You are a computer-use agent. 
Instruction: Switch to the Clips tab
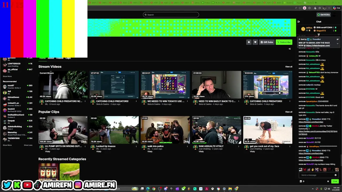68,58
